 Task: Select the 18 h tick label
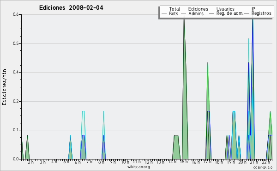(219, 162)
